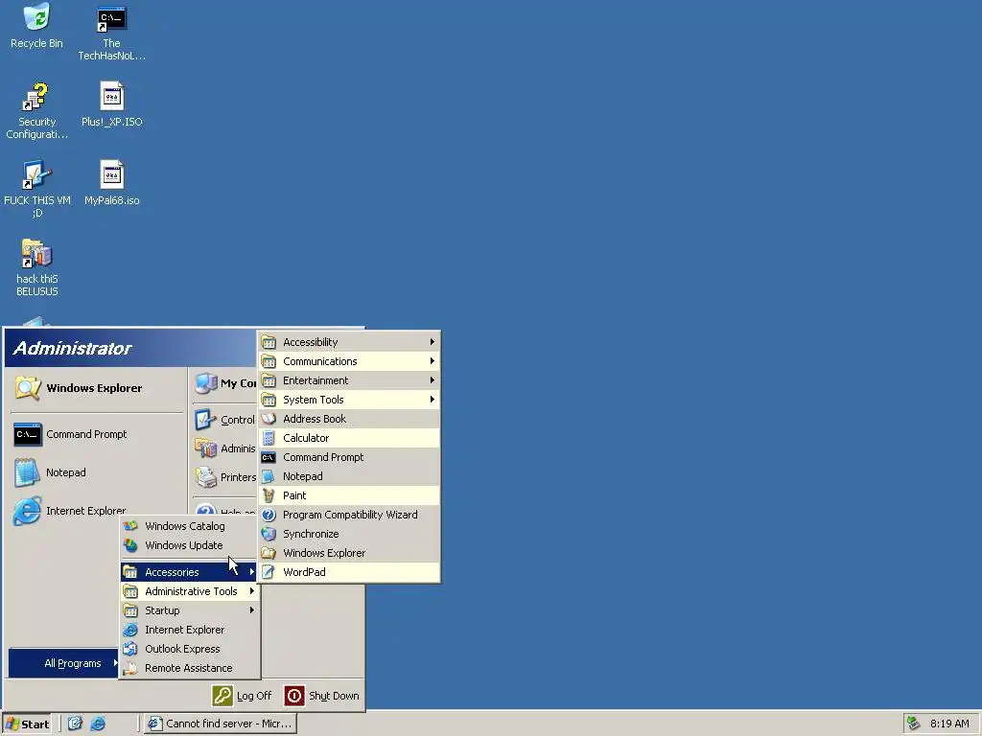This screenshot has width=982, height=736.
Task: Launch WordPad from Accessories
Action: tap(349, 572)
